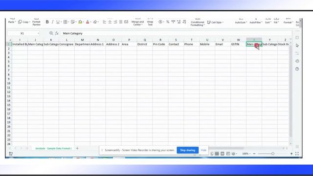Click the Email header cell

(x=223, y=44)
